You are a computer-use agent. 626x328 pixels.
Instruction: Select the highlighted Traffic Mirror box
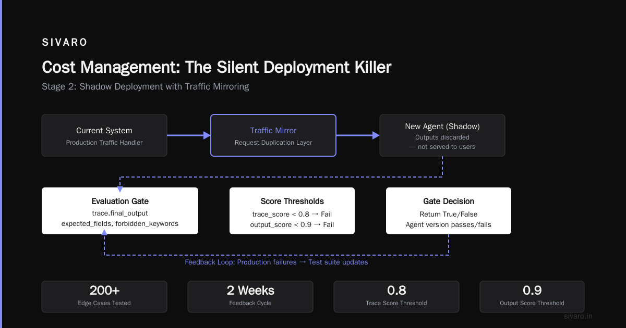click(273, 135)
